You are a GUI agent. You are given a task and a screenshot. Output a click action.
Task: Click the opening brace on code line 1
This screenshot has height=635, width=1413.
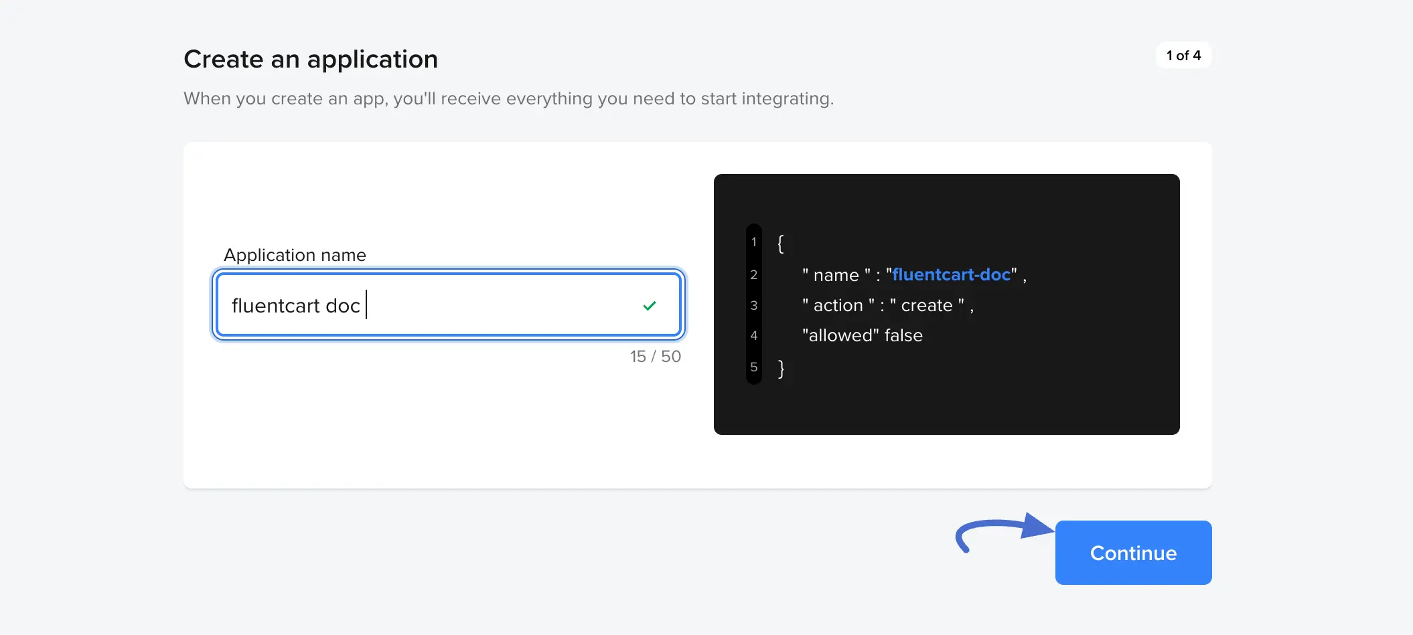tap(780, 242)
